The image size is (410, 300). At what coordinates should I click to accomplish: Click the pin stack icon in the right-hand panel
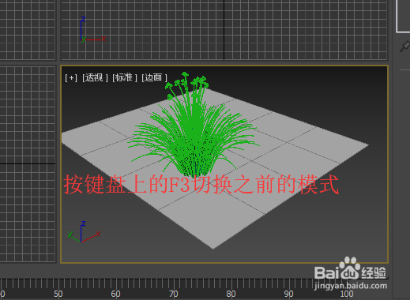pos(405,47)
